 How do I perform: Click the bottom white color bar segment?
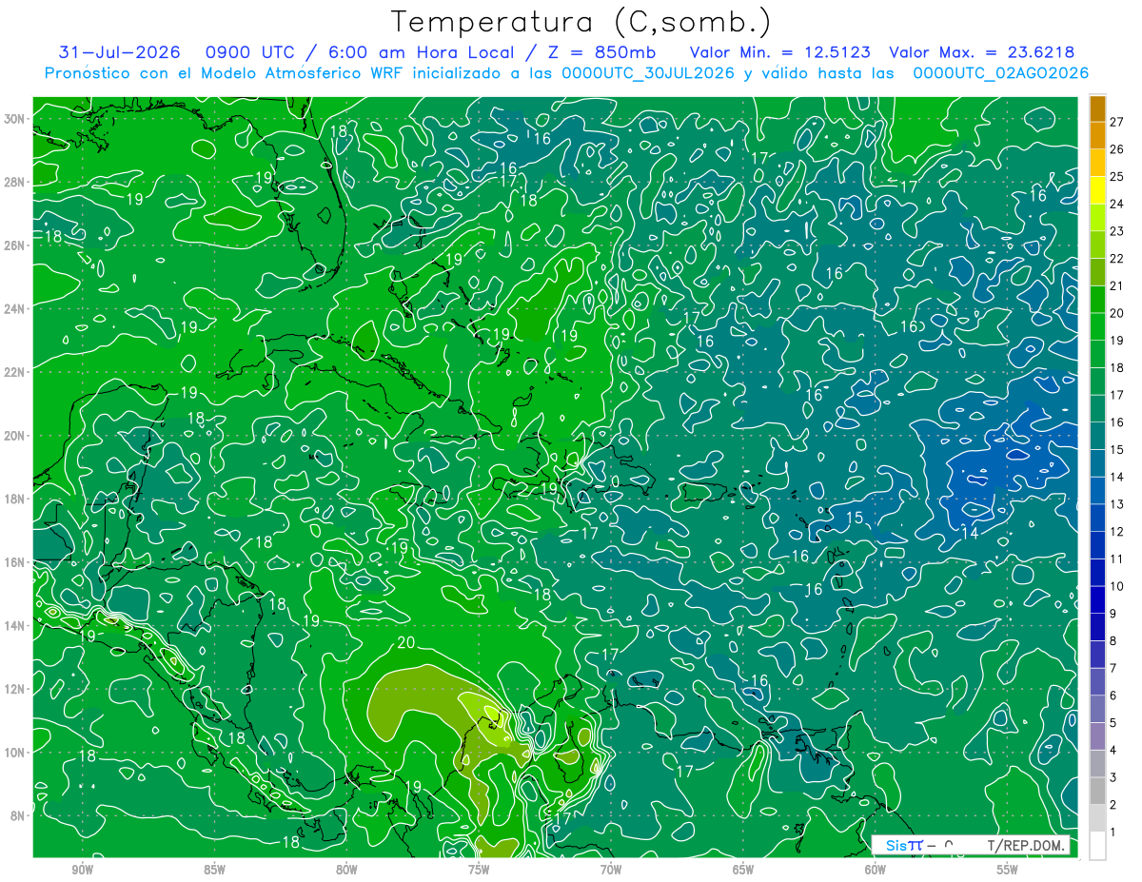pyautogui.click(x=1097, y=846)
